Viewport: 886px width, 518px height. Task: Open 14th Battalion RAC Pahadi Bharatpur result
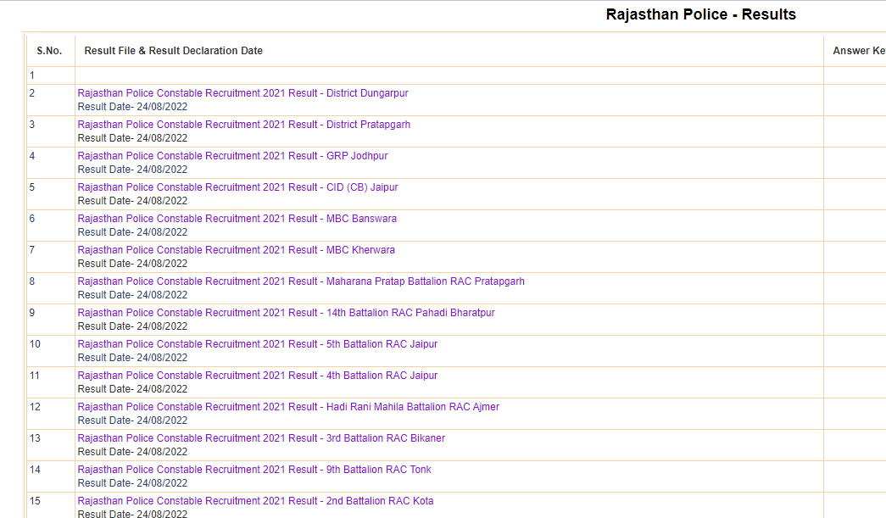[286, 313]
